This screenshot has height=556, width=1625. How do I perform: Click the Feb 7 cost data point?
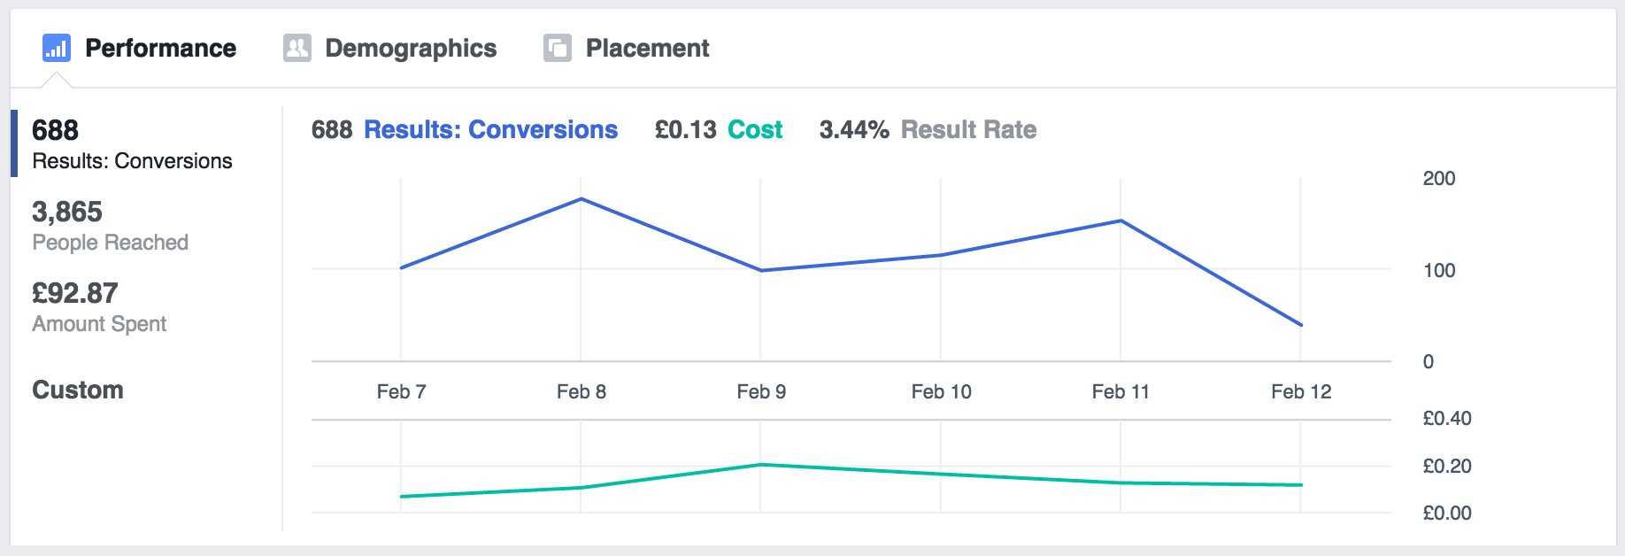click(x=401, y=497)
